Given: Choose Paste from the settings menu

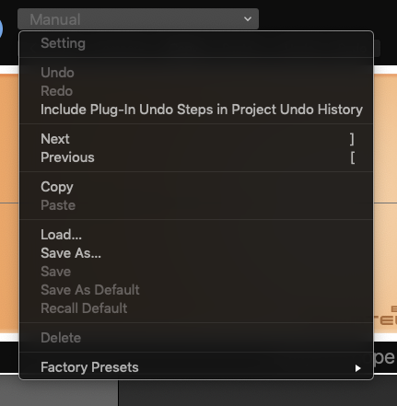Looking at the screenshot, I should [196, 205].
